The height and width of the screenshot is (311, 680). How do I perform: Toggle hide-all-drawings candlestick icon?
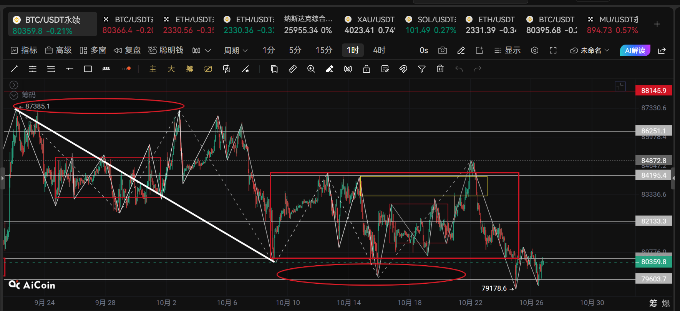pyautogui.click(x=348, y=69)
